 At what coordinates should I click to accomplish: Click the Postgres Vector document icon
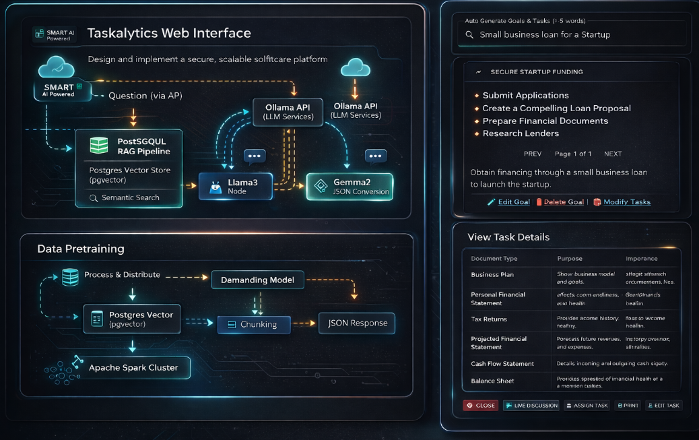coord(97,319)
